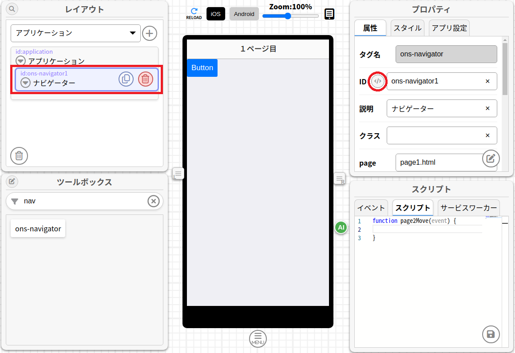515x353 pixels.
Task: Click the code icon next to ID
Action: point(378,81)
